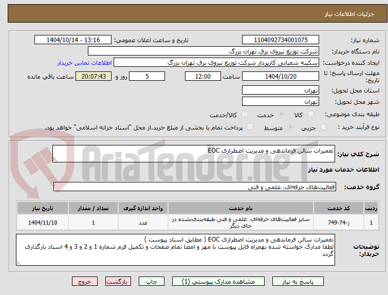This screenshot has height=295, width=388.
Task: Select the متوسط purchase type radio
Action: [x=290, y=127]
